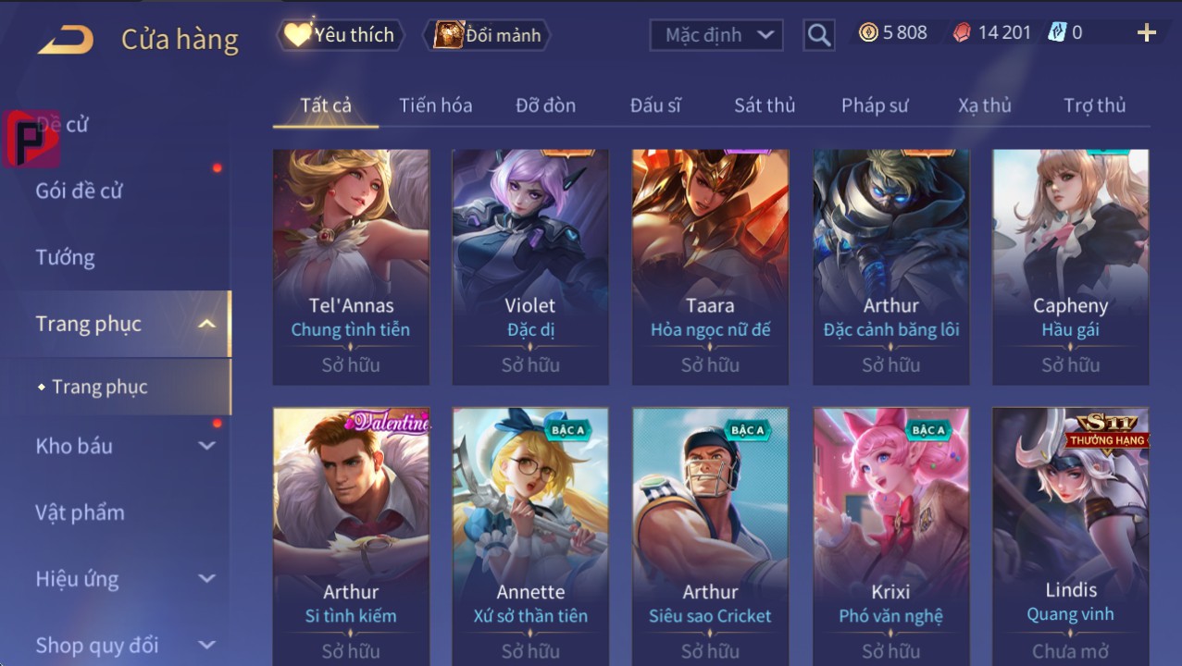1182x666 pixels.
Task: Click the golden back arrow icon
Action: tap(66, 40)
